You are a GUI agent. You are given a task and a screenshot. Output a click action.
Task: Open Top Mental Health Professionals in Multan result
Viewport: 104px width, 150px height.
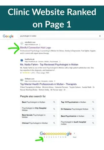point(48,84)
